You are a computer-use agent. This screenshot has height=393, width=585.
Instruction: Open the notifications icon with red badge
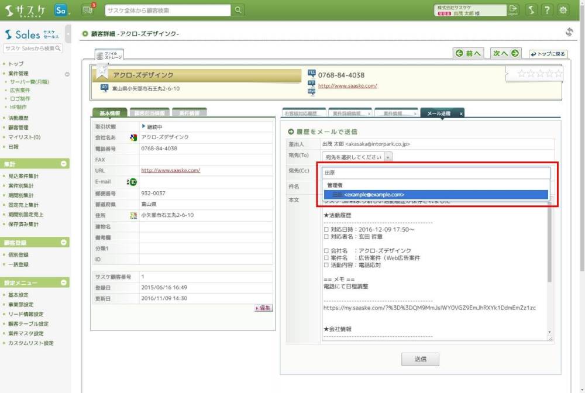(x=88, y=10)
